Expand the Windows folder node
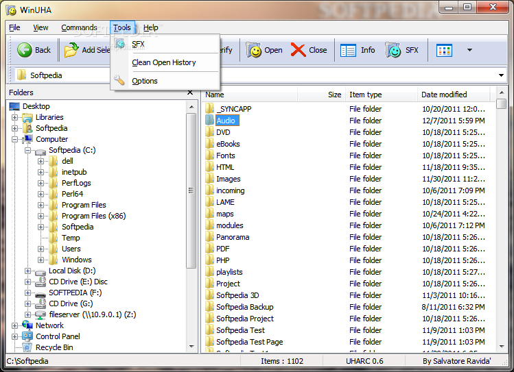514x372 pixels. (40, 260)
